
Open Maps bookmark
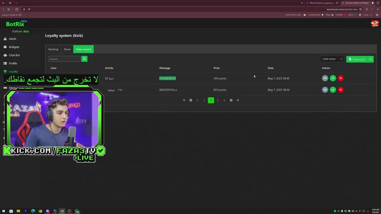pyautogui.click(x=330, y=15)
